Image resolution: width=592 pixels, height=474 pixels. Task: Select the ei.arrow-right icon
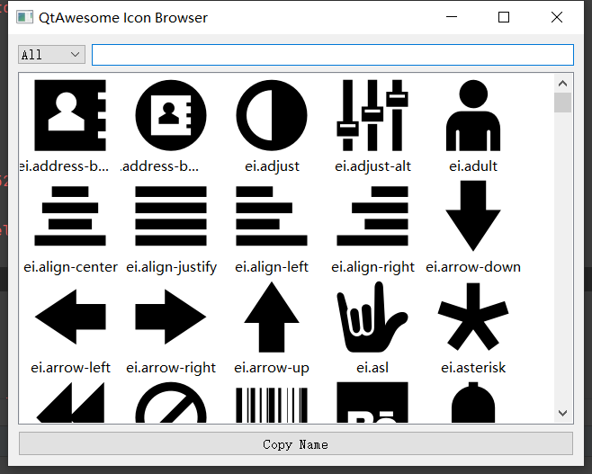pyautogui.click(x=171, y=317)
